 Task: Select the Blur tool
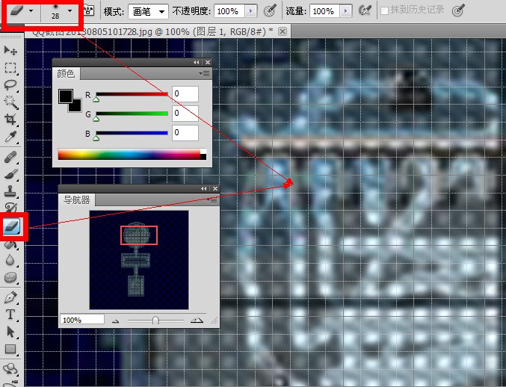[x=10, y=260]
